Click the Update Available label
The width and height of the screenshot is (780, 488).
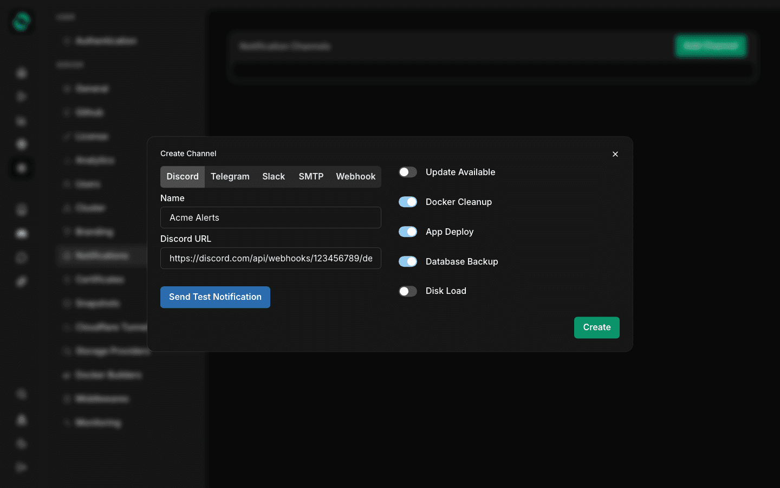tap(460, 172)
